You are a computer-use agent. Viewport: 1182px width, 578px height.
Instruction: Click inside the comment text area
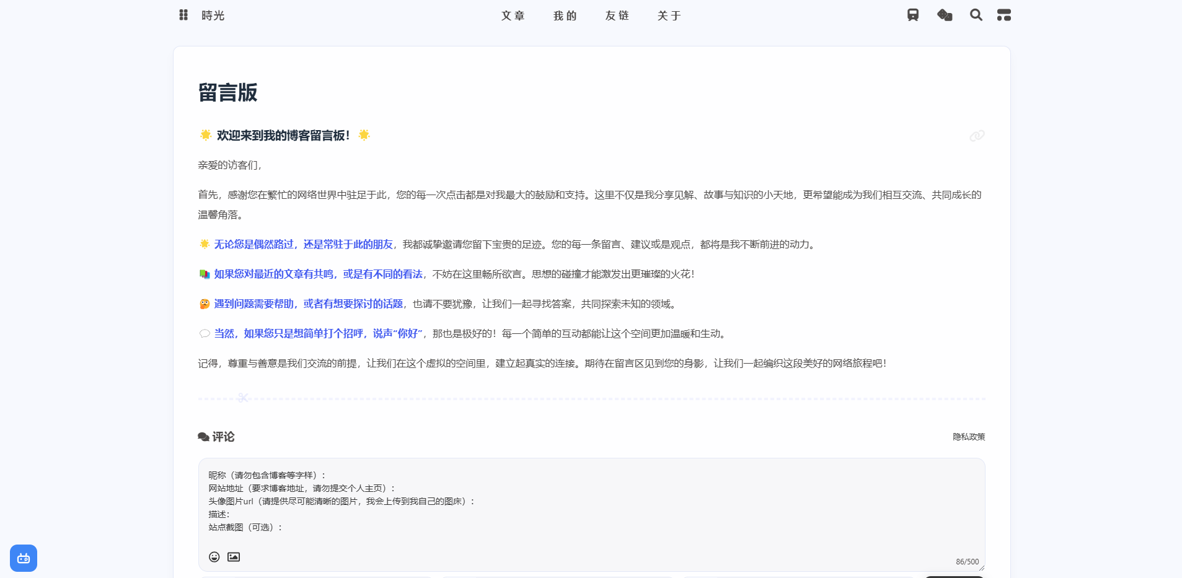[x=591, y=514]
